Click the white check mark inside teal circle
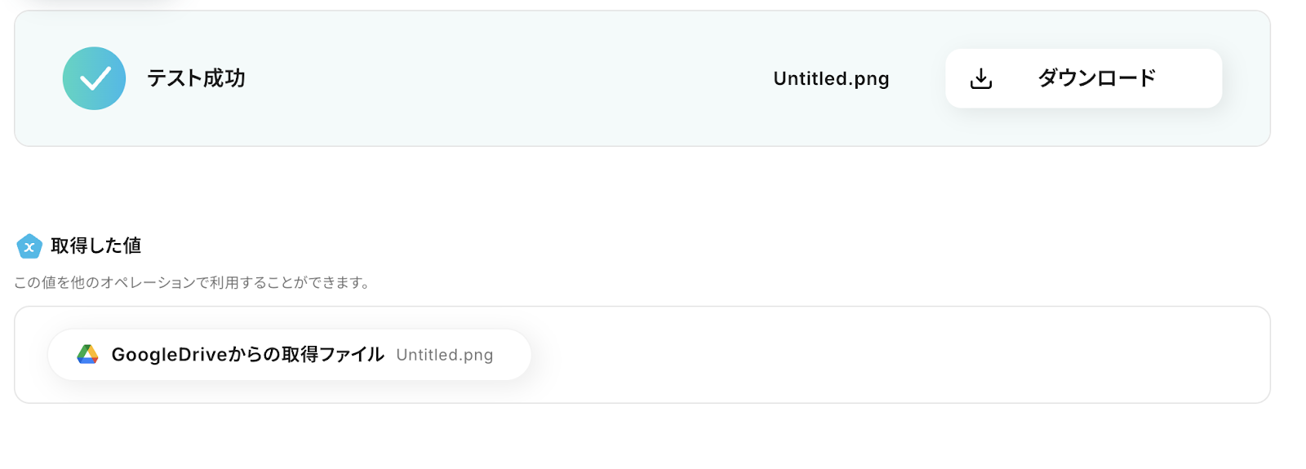The width and height of the screenshot is (1306, 469). pyautogui.click(x=95, y=79)
